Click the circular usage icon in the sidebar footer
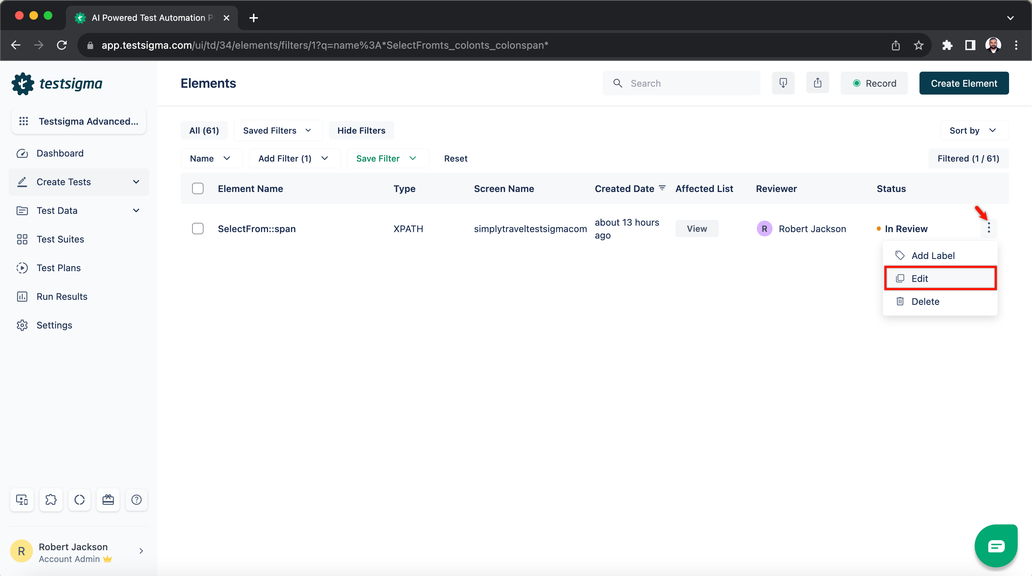This screenshot has height=576, width=1032. tap(79, 499)
